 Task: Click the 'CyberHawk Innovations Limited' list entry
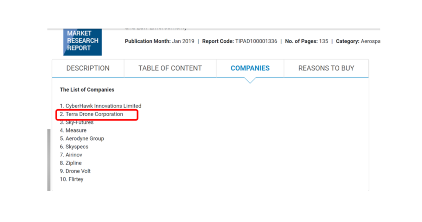tap(101, 106)
